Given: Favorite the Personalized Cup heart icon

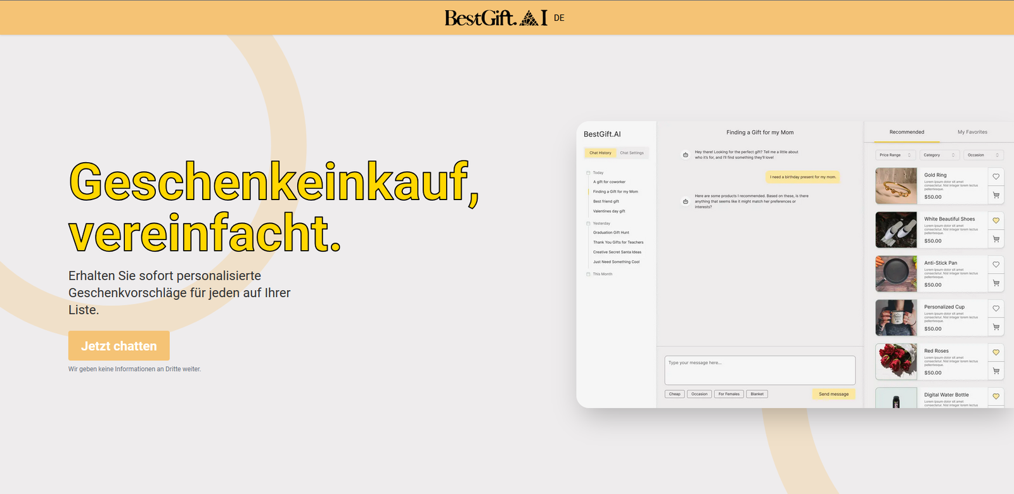Looking at the screenshot, I should pyautogui.click(x=996, y=308).
